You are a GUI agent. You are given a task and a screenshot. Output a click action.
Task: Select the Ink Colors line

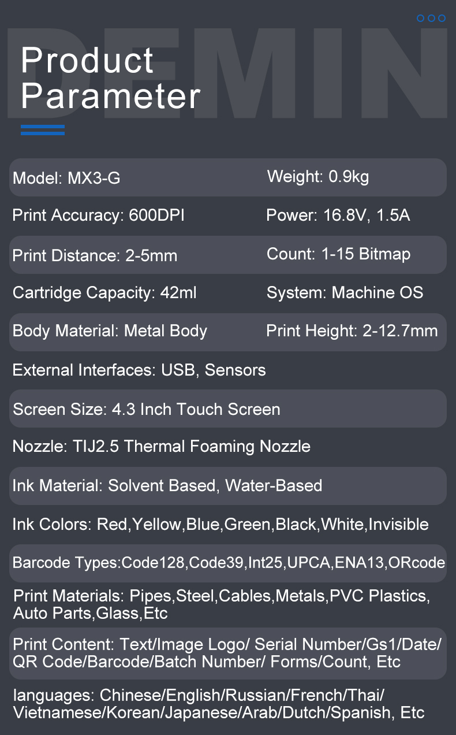pyautogui.click(x=220, y=525)
